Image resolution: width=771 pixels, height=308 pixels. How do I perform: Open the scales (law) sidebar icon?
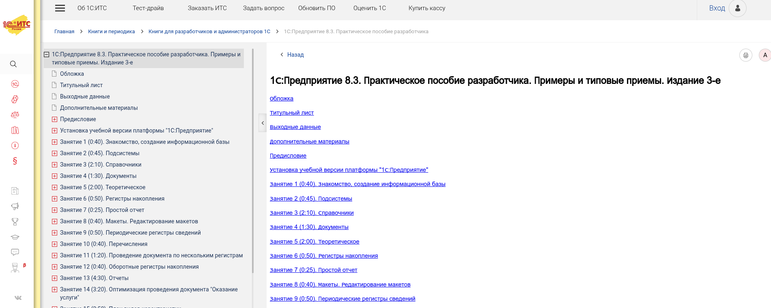(15, 115)
